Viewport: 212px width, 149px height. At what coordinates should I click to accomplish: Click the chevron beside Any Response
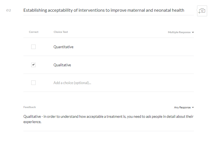coord(193,108)
